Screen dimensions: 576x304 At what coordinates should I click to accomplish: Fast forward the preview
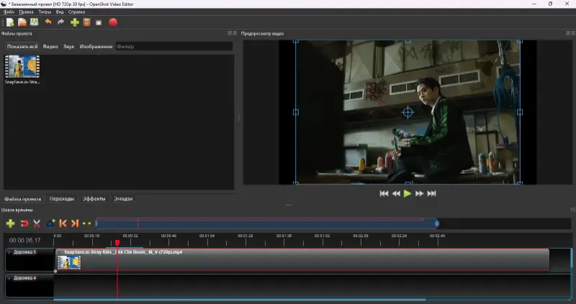(x=419, y=193)
